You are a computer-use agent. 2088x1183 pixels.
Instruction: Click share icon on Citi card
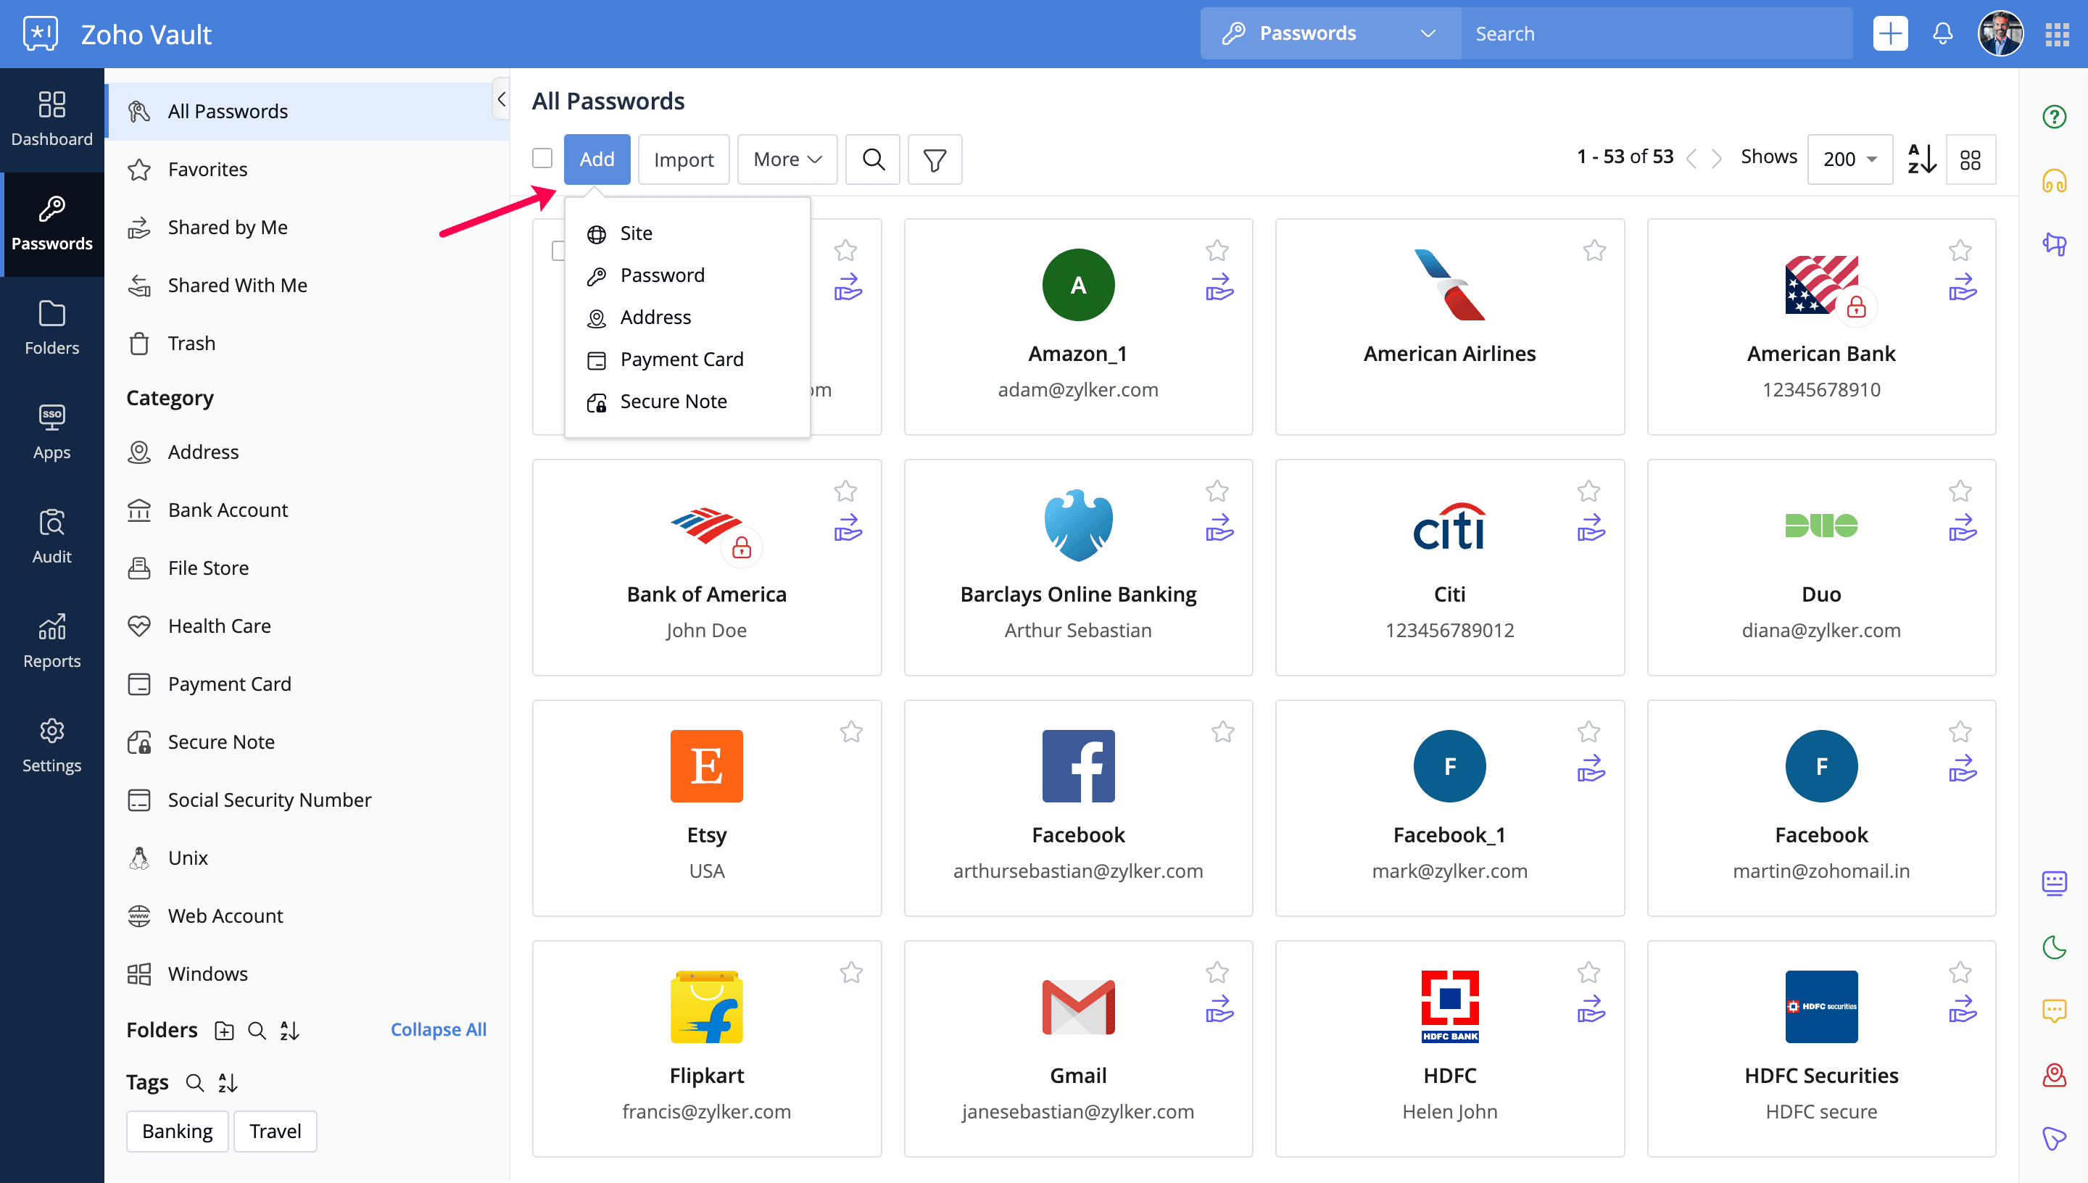coord(1590,528)
